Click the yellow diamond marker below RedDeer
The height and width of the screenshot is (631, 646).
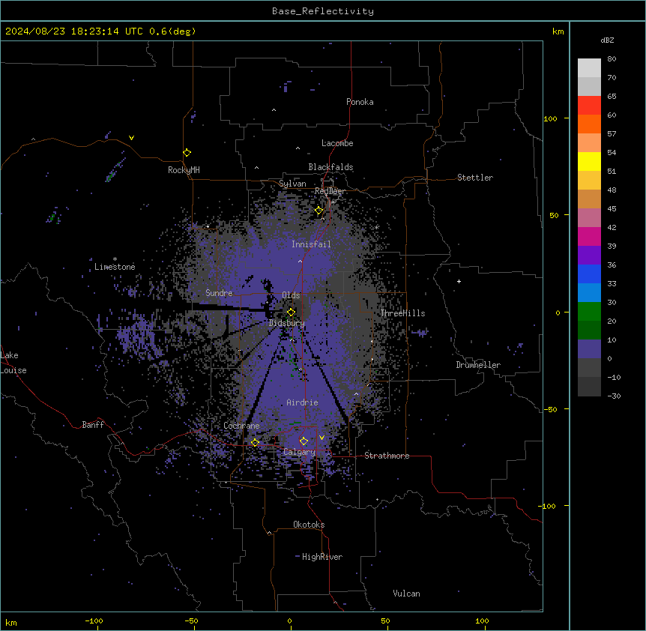[319, 211]
